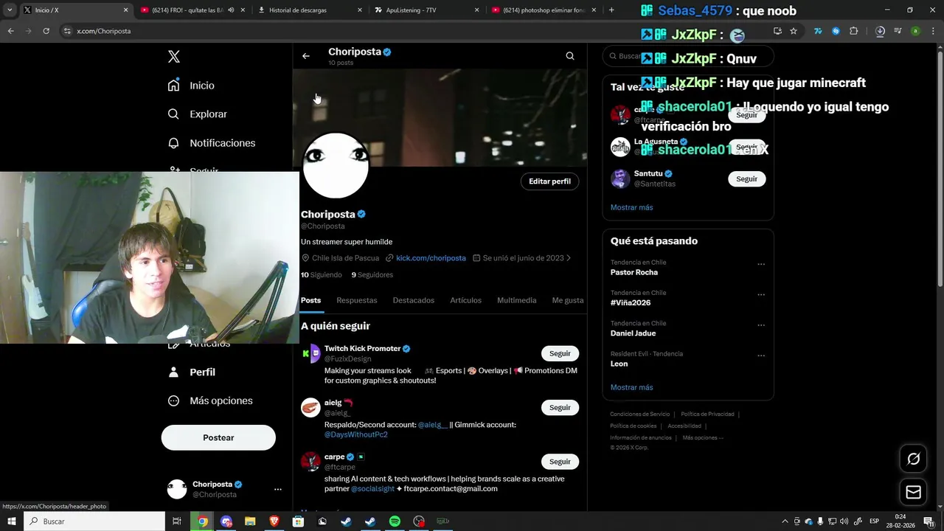Expand the joined date chevron
This screenshot has height=531, width=944.
point(569,258)
